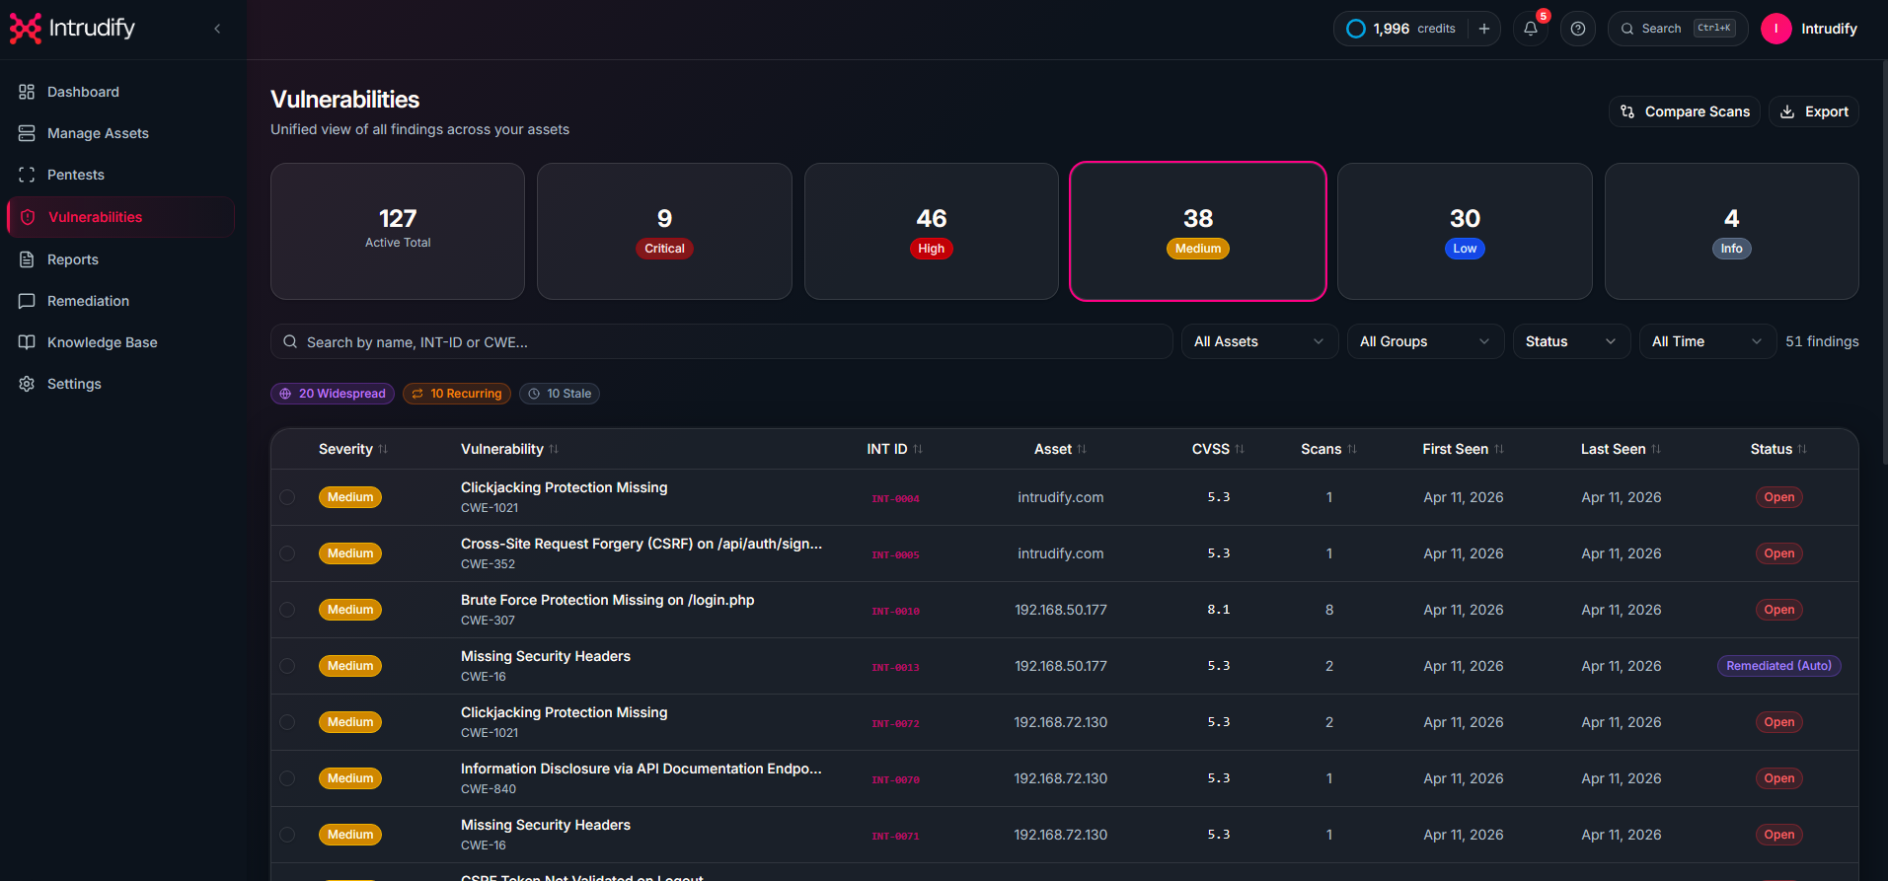This screenshot has width=1888, height=881.
Task: Sort by Last Seen column arrows
Action: pyautogui.click(x=1656, y=449)
